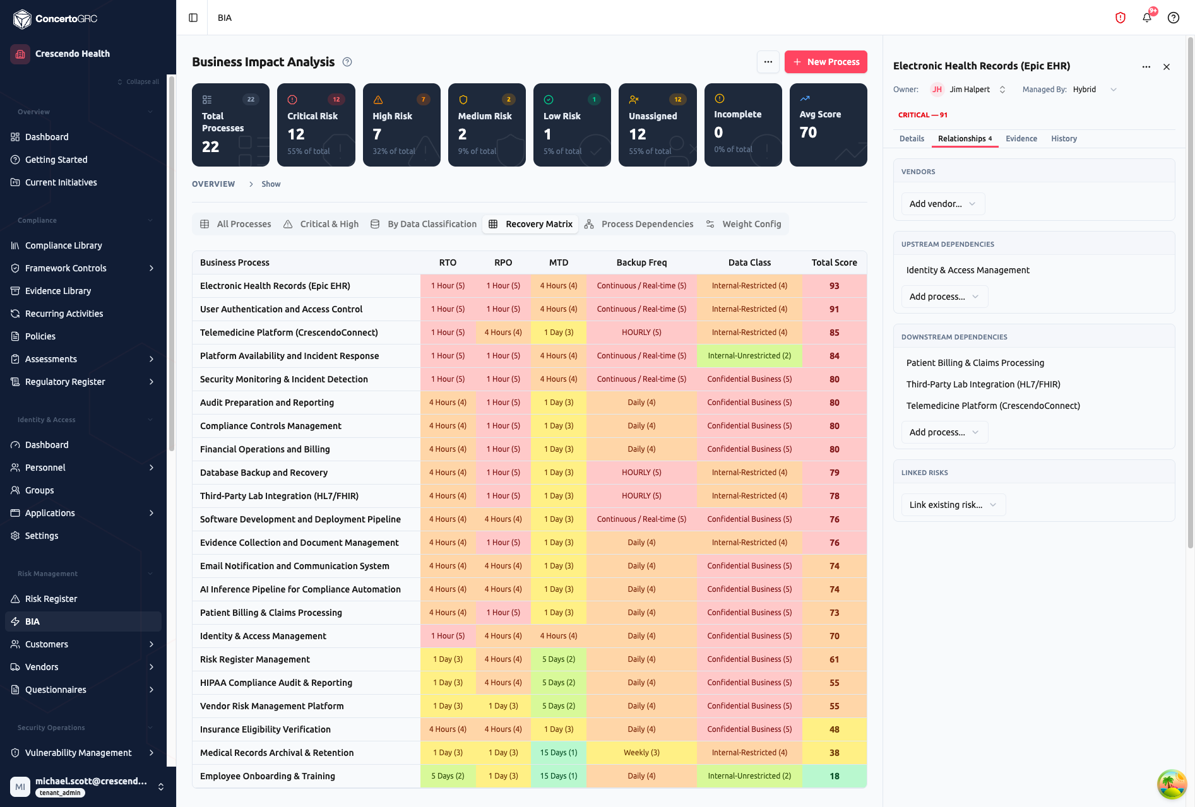
Task: Switch to Weight Config tab
Action: 743,224
